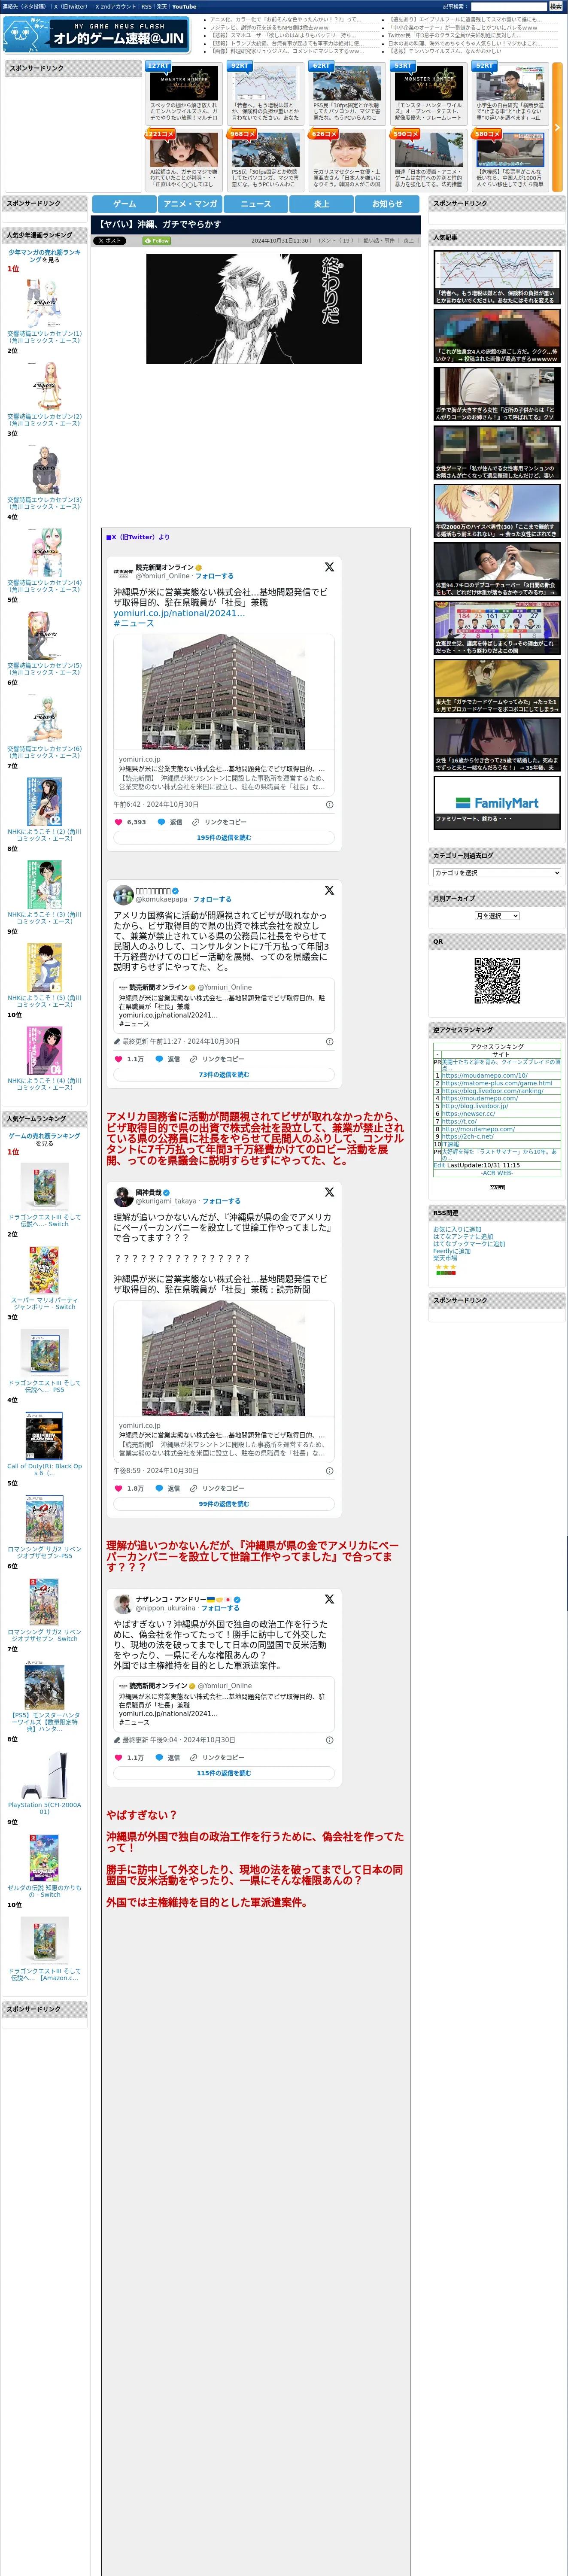Click the QR code image
The height and width of the screenshot is (2576, 568).
click(x=497, y=980)
